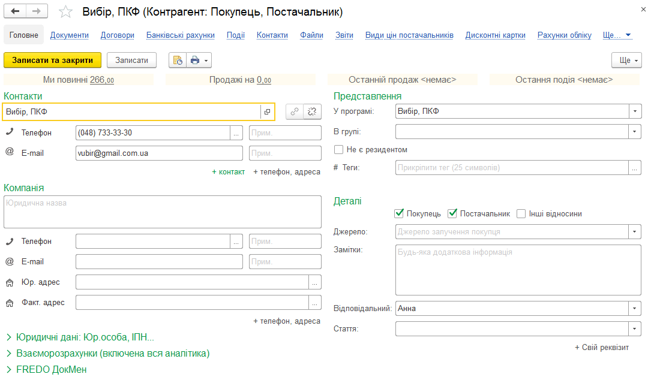
Task: Open the printer dropdown button
Action: pos(199,61)
